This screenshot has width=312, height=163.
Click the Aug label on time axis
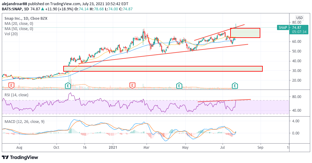tap(19, 148)
